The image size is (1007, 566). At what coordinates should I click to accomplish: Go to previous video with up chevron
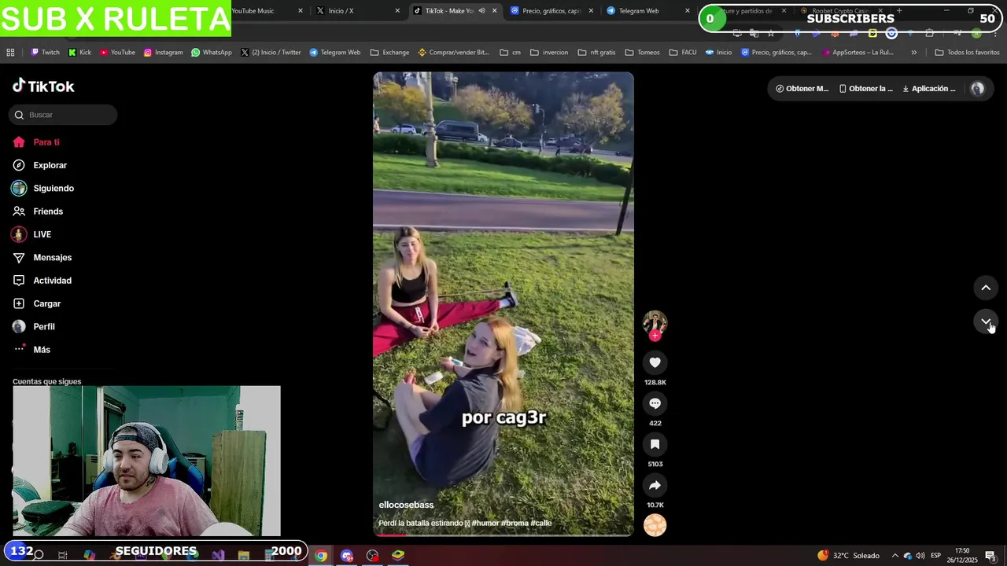click(986, 288)
